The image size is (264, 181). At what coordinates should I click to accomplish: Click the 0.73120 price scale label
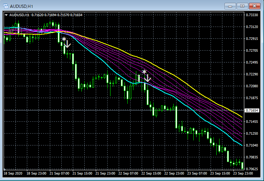252,27
